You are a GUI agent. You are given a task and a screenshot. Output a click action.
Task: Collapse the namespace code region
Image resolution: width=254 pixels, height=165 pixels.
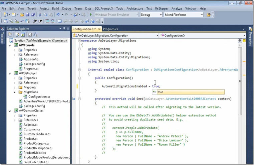tap(79, 41)
